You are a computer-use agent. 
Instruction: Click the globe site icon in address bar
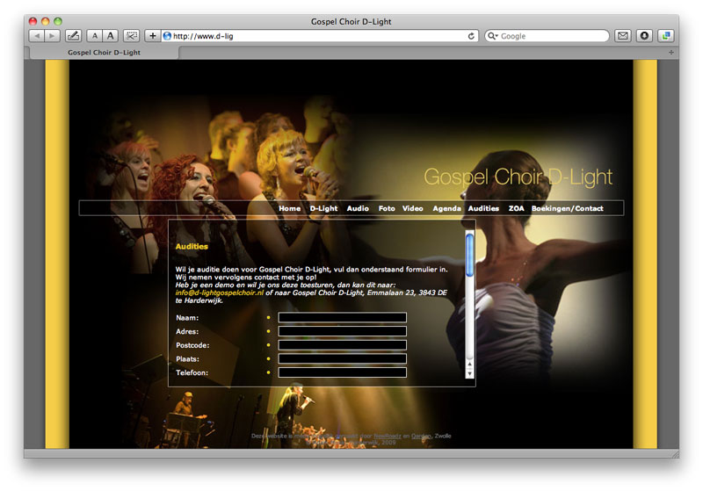pos(167,36)
